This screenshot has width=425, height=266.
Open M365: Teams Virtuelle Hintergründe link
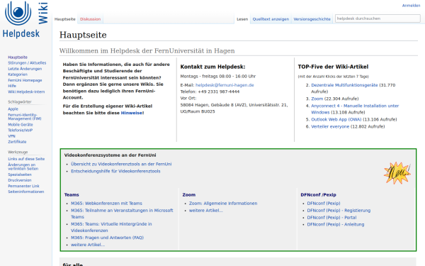111,227
